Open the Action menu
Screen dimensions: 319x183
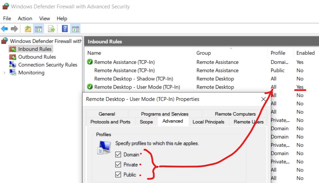[25, 19]
